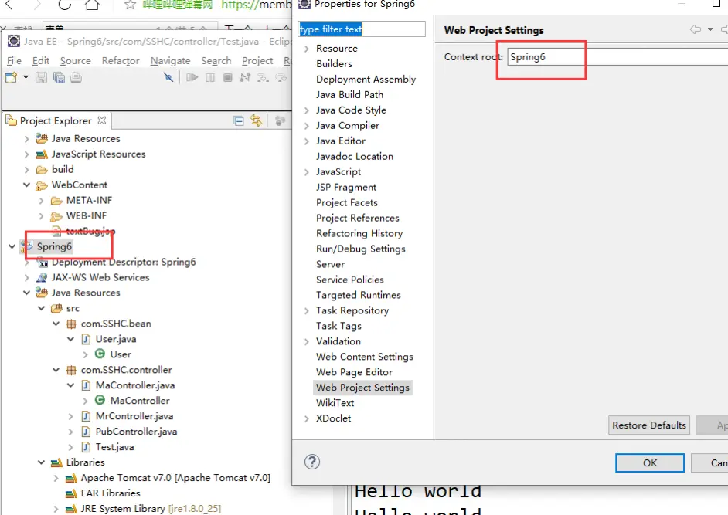Image resolution: width=728 pixels, height=515 pixels.
Task: Select Web Content Settings in properties list
Action: (x=365, y=356)
